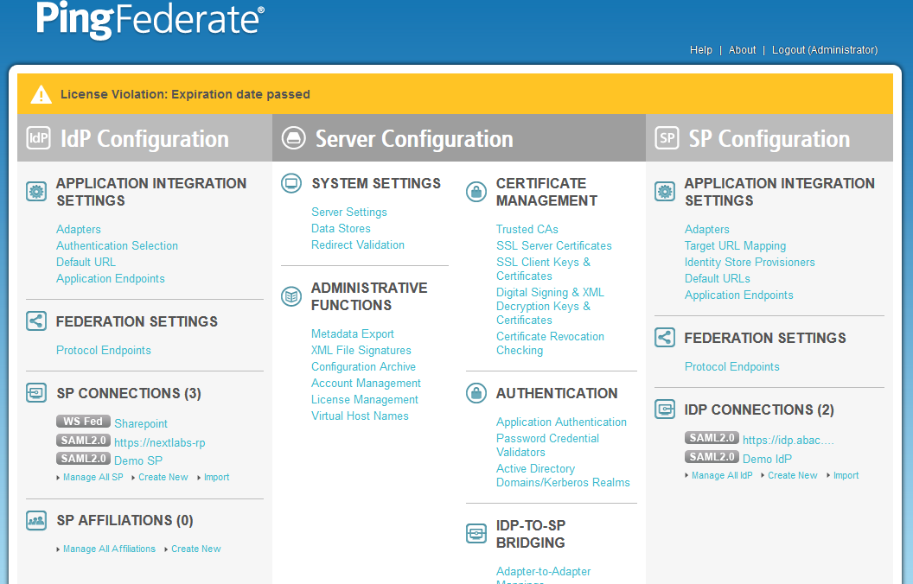Open the https://nextlabs-rp connection

click(160, 442)
